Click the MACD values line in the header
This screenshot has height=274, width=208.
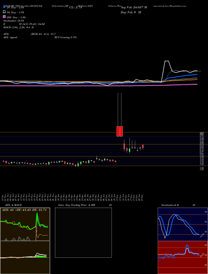click(x=19, y=27)
